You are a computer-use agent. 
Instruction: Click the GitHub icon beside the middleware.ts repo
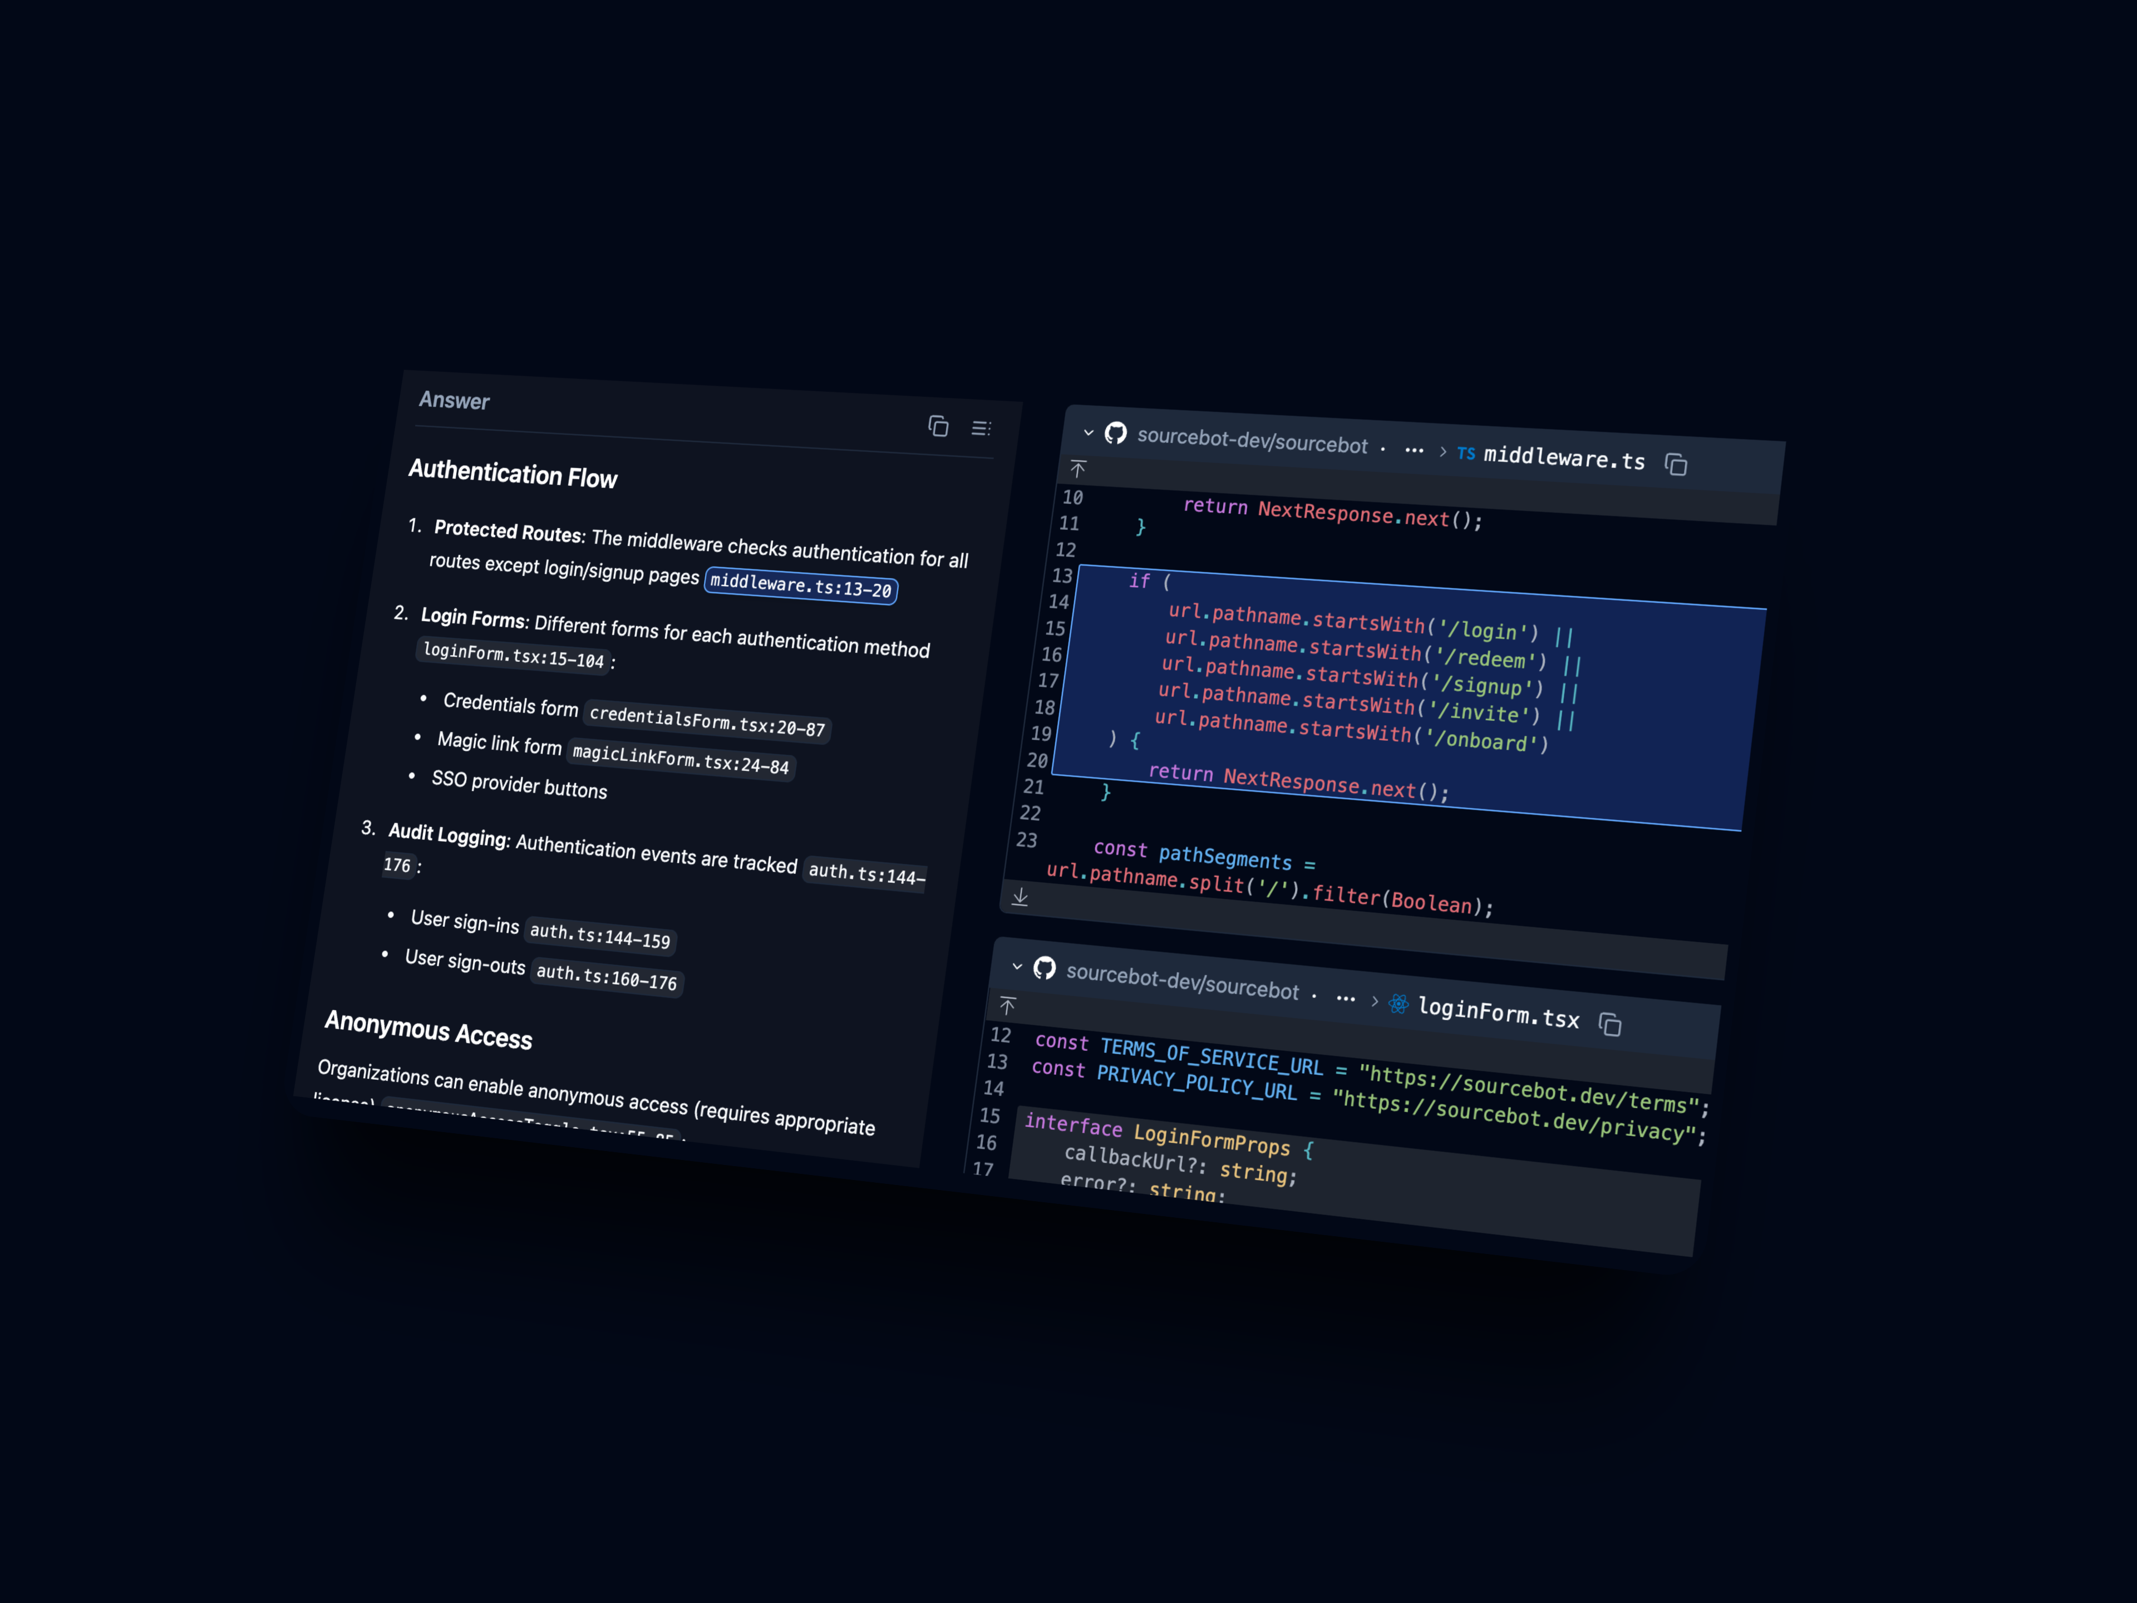pos(1116,433)
